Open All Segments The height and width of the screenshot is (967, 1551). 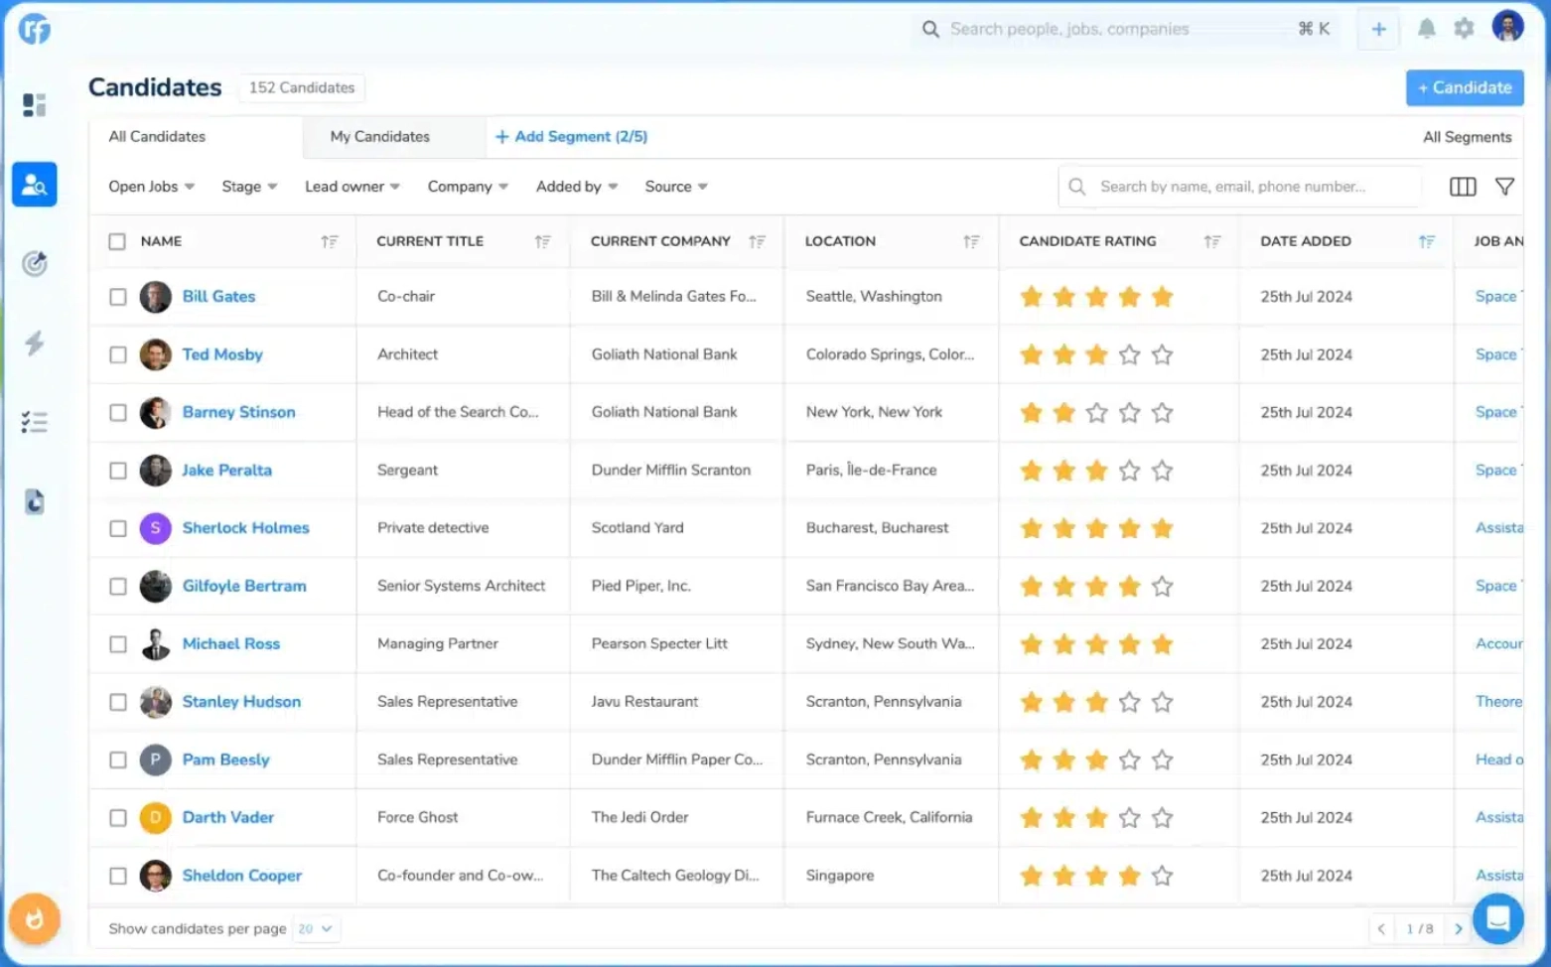pos(1467,137)
